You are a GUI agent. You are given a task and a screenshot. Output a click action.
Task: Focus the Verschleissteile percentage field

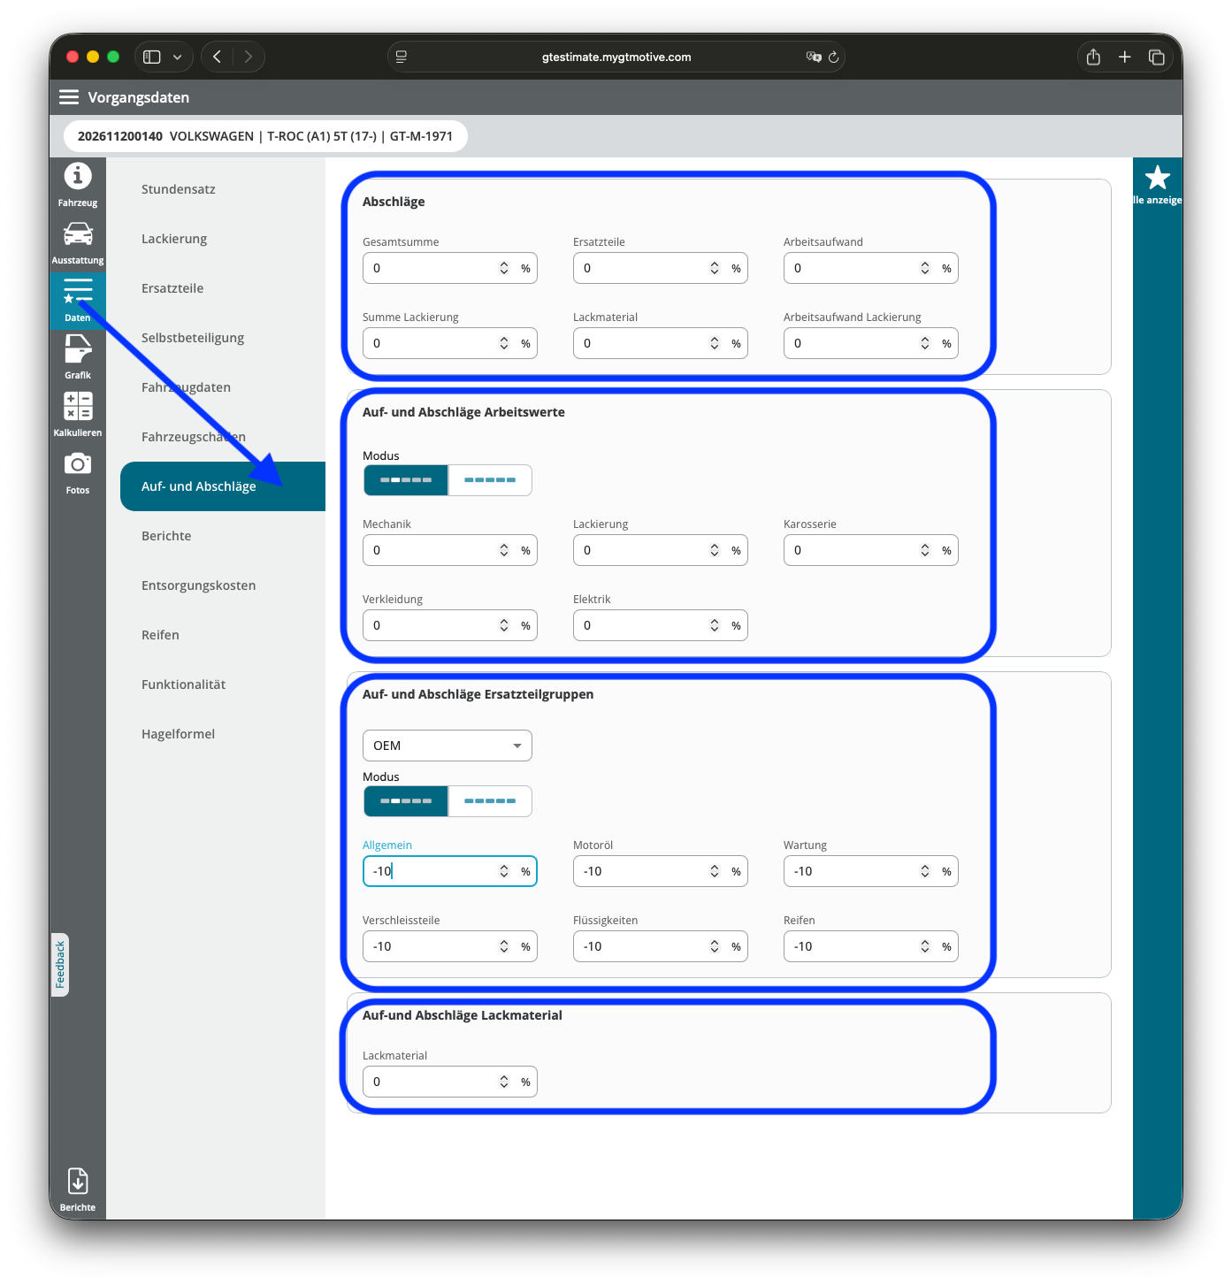(450, 946)
